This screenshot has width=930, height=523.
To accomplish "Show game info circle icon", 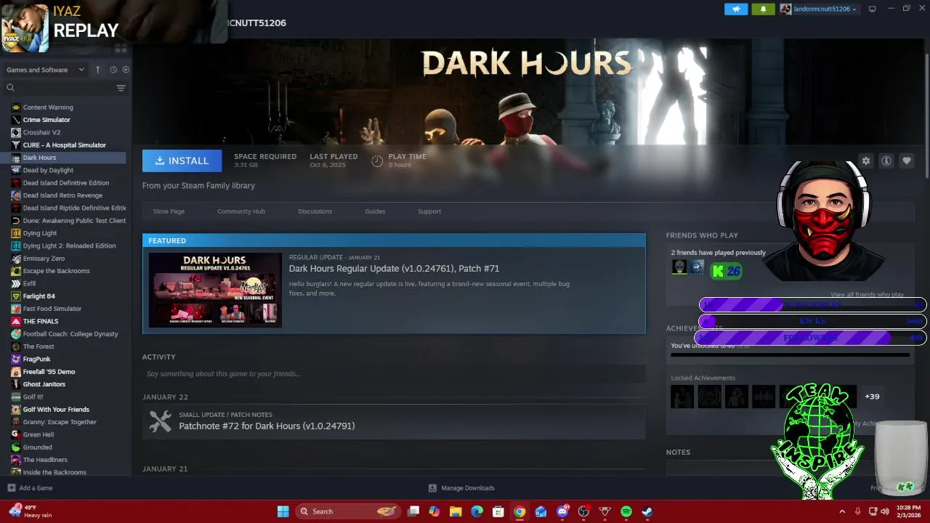I will click(x=886, y=161).
